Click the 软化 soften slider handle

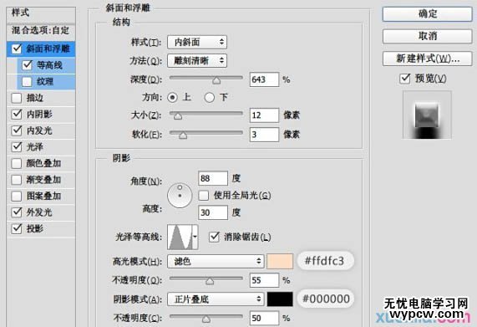coord(183,135)
